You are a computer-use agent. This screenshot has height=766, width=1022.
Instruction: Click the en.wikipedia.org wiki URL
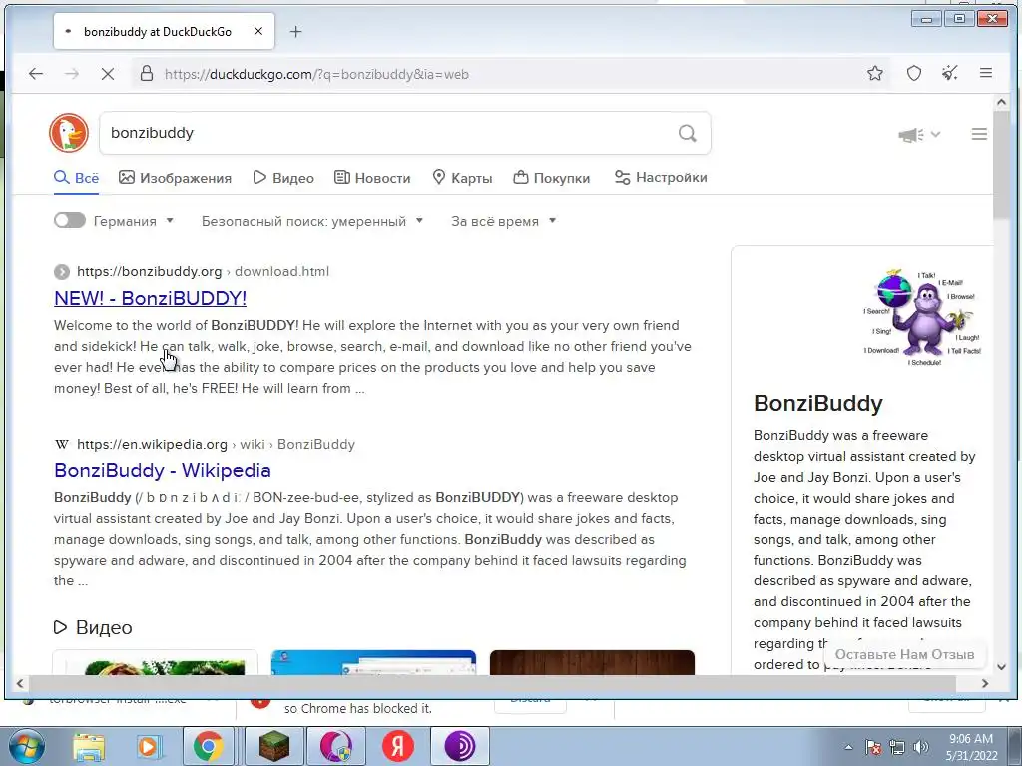coord(216,444)
